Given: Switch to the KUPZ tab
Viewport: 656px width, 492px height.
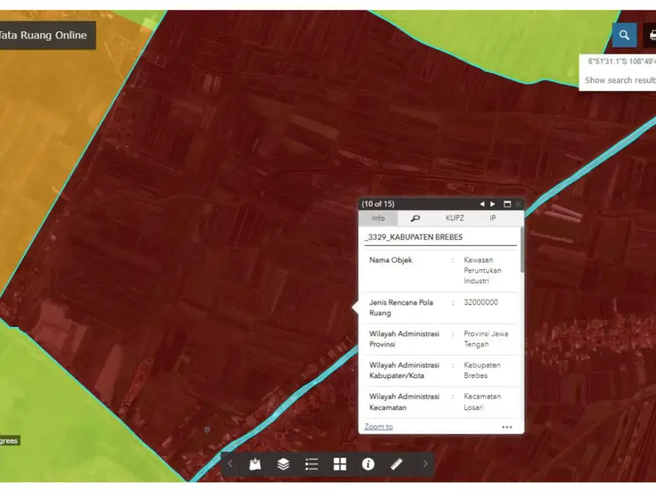Looking at the screenshot, I should click(x=455, y=218).
